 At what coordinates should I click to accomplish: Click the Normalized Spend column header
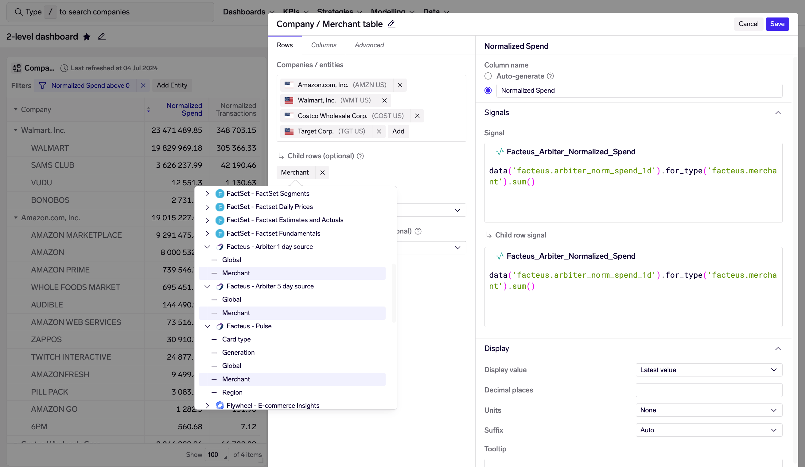coord(184,110)
